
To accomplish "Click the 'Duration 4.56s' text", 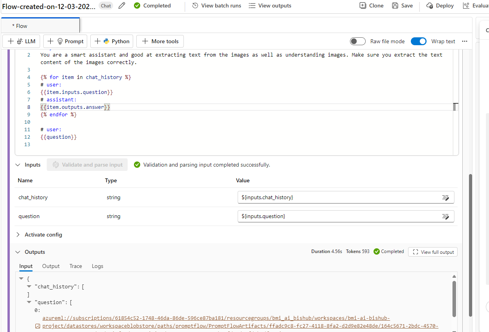I will (x=326, y=251).
